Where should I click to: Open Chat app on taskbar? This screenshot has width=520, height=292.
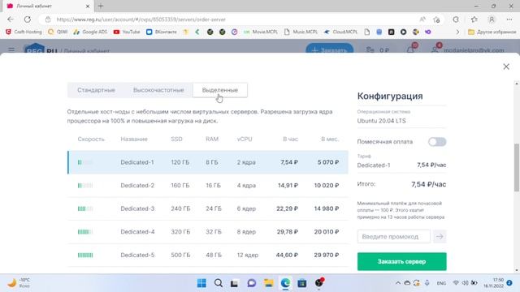click(252, 283)
